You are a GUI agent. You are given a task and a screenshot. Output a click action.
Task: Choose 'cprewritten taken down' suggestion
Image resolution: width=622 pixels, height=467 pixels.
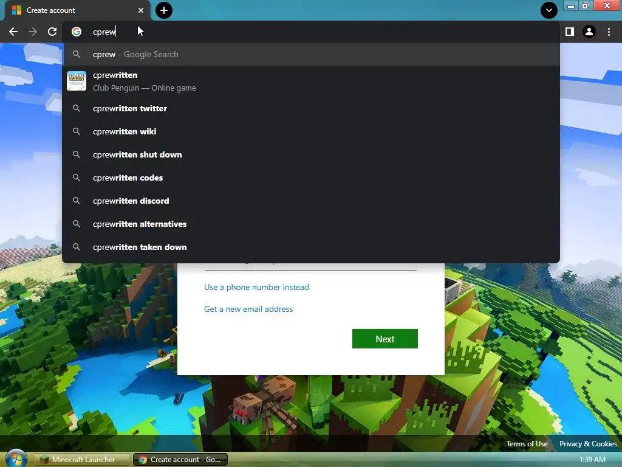(311, 247)
